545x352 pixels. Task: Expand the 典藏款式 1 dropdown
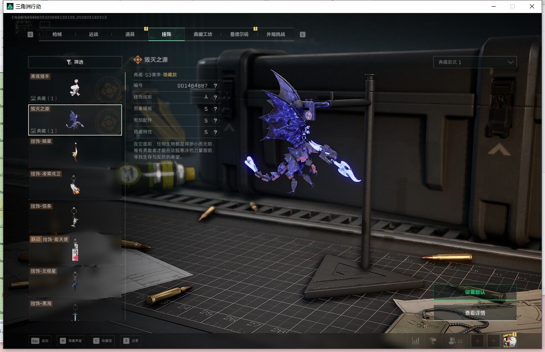(475, 62)
